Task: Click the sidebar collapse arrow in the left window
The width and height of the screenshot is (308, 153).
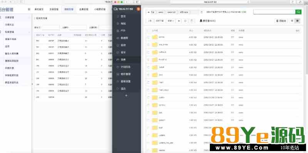Action: click(x=32, y=84)
